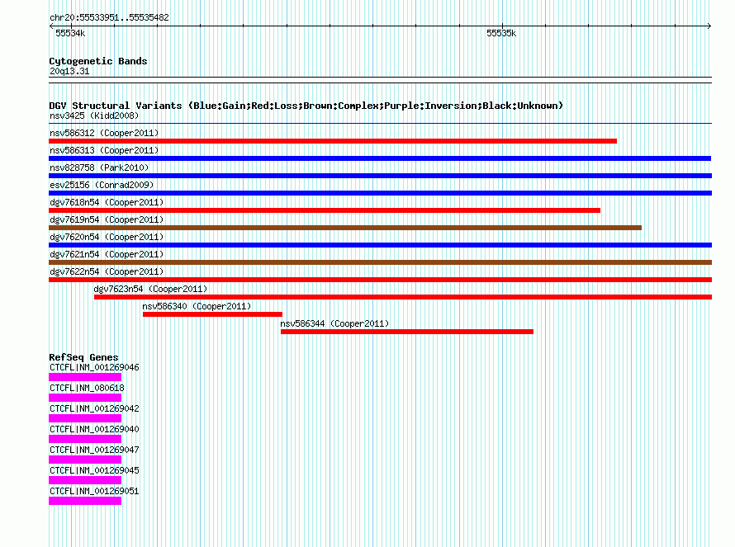Open the nsv828758 (Park2010) label
The image size is (735, 547).
coord(99,167)
